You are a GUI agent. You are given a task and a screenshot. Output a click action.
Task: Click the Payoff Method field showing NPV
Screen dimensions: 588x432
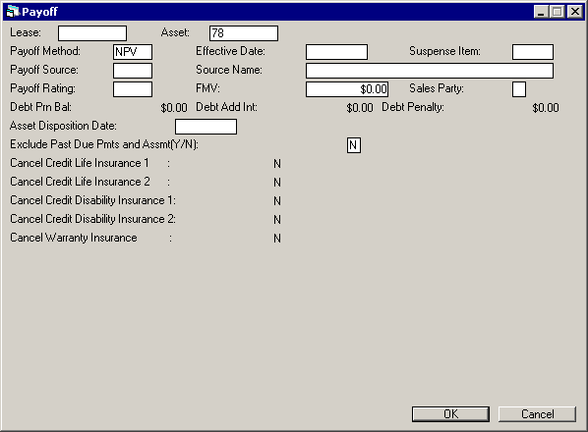click(133, 52)
